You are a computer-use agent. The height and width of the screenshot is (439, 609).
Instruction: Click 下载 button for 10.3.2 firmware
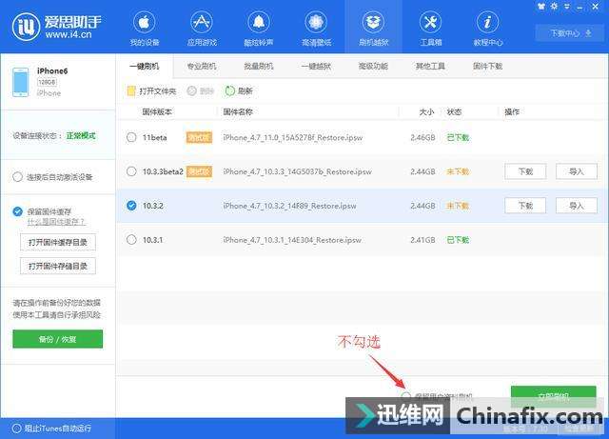tap(524, 205)
